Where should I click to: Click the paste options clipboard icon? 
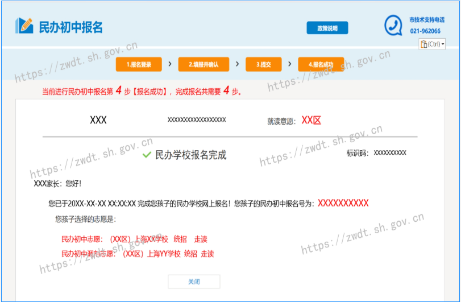pyautogui.click(x=423, y=44)
